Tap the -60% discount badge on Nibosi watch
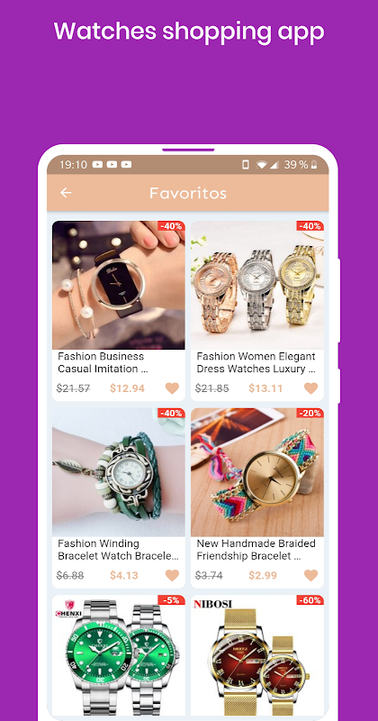Screen dimensions: 378x721 pos(310,600)
